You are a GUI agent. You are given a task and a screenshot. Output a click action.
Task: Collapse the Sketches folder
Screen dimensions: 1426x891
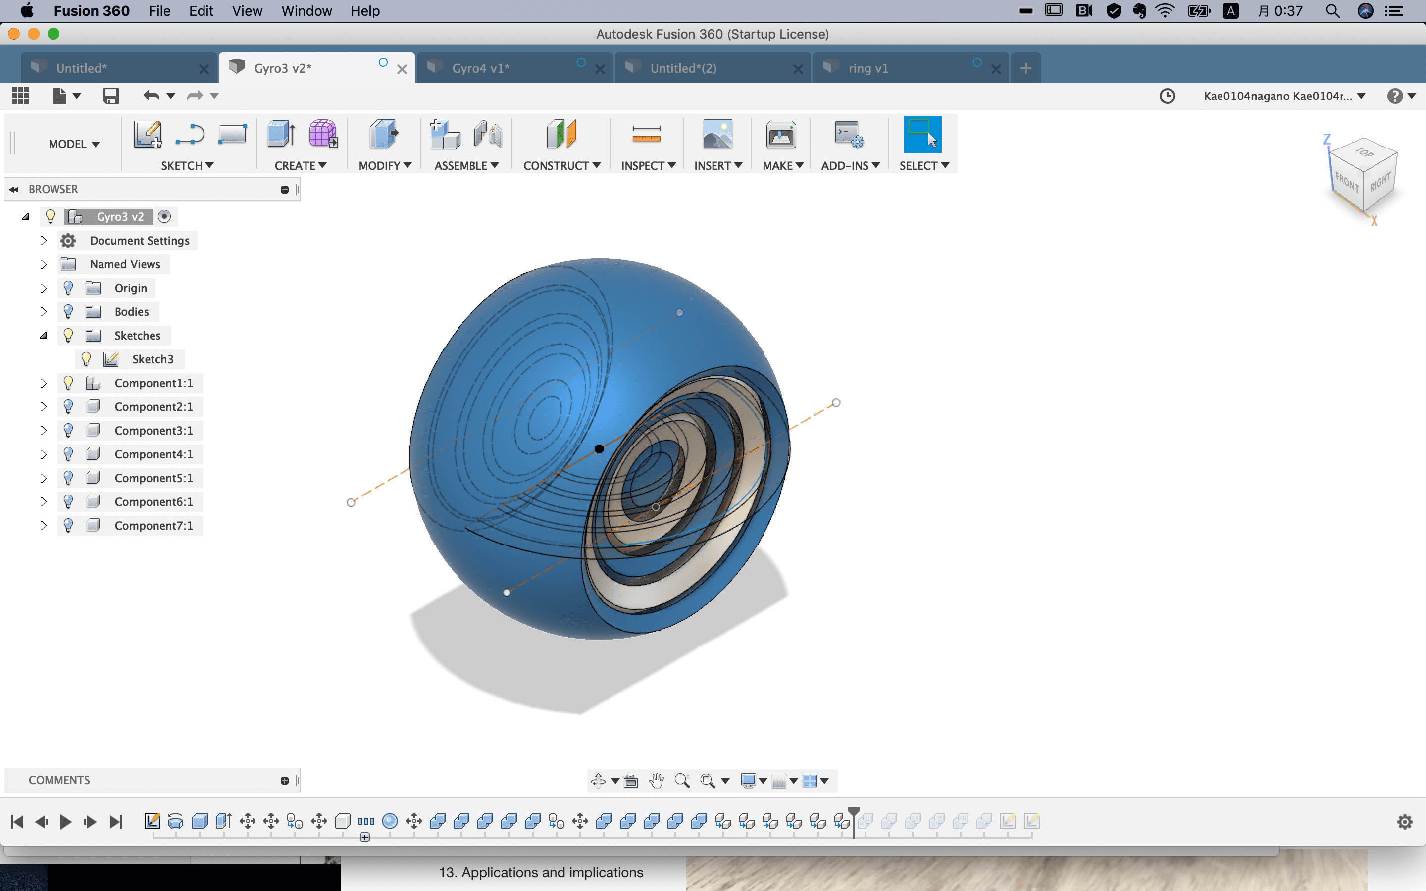(x=43, y=335)
